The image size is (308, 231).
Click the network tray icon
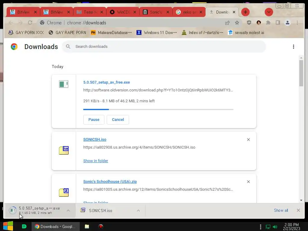[268, 227]
